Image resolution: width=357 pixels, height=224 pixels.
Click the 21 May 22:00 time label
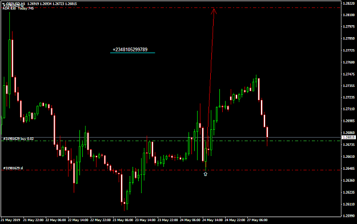coord(34,220)
